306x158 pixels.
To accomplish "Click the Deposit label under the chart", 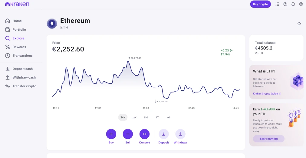I will [163, 143].
